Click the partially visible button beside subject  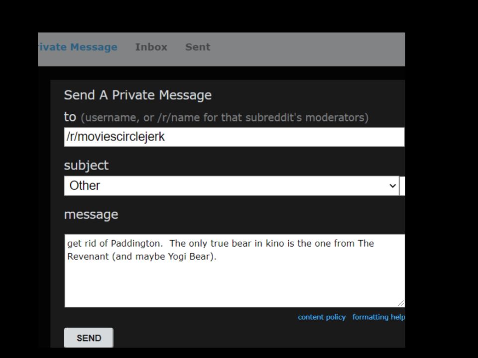403,185
